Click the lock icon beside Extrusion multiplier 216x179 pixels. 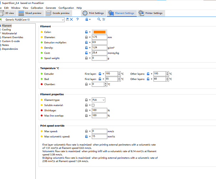pos(86,42)
